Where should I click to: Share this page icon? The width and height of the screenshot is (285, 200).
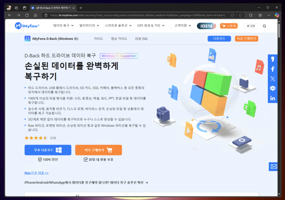coord(260,15)
